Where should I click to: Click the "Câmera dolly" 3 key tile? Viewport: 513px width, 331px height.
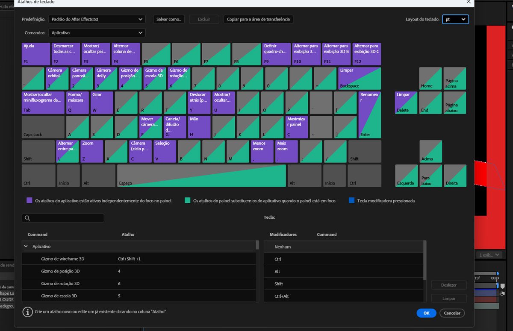tap(106, 78)
